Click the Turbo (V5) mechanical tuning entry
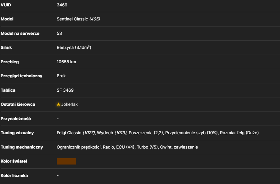Screen dimensions: 280x184 point(148,147)
